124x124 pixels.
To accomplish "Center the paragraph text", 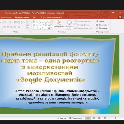I will (x=8, y=27).
